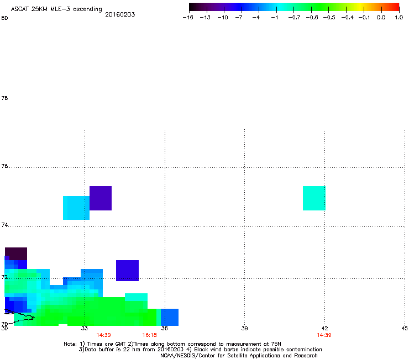Click the cyan data cell near longitude 42
Screen dimensions: 409x359
coord(314,198)
